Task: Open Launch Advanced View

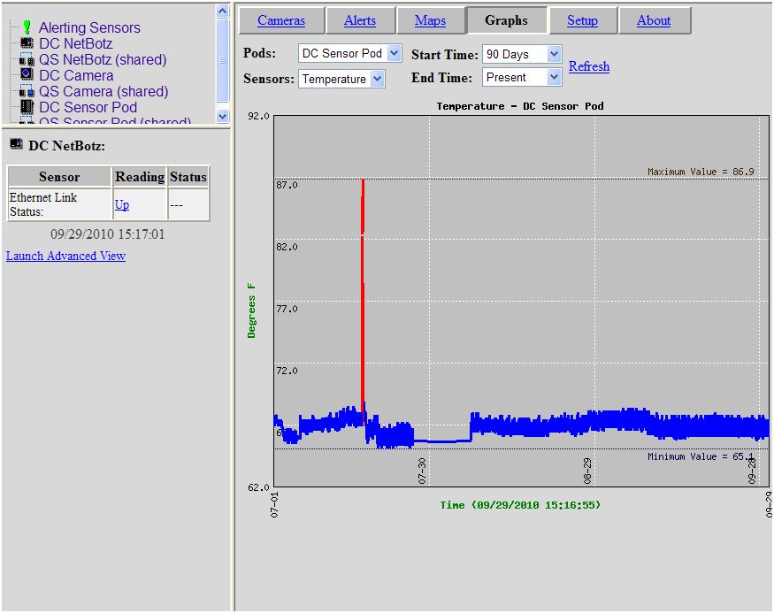Action: click(x=65, y=256)
